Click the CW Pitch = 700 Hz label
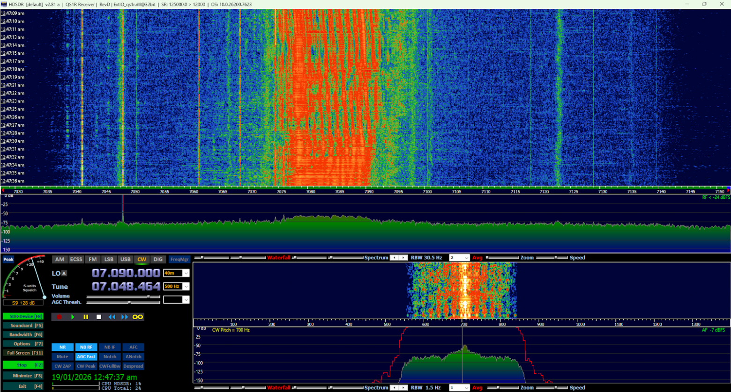This screenshot has width=731, height=392. pos(231,330)
